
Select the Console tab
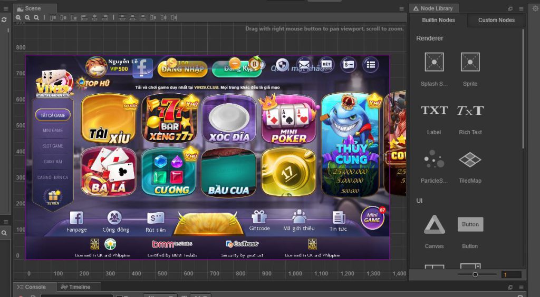coord(32,287)
